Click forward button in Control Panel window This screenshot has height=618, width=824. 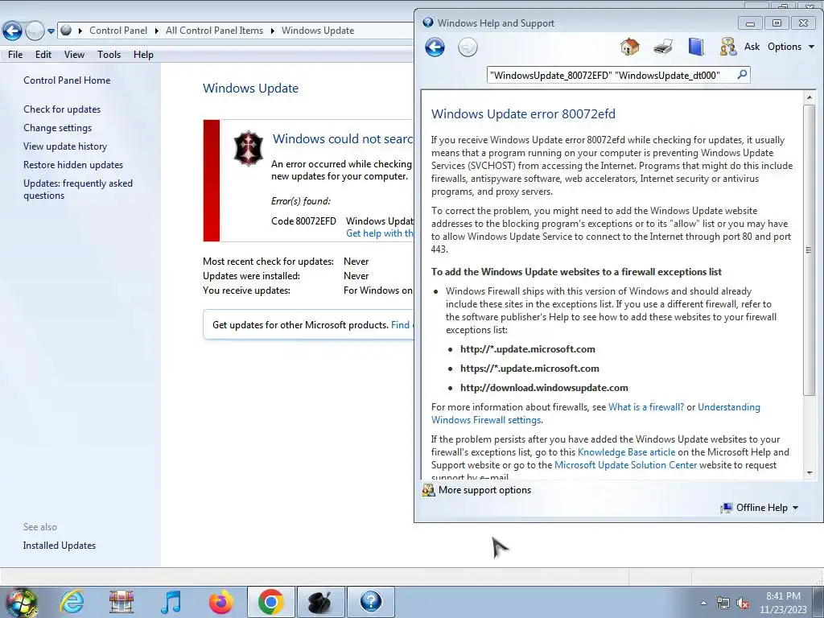(35, 31)
